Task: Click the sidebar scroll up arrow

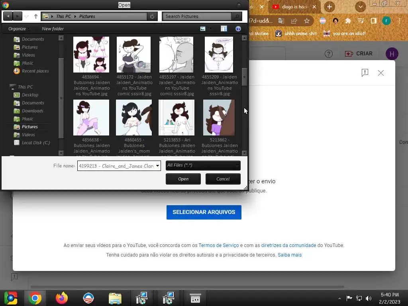Action: (x=61, y=38)
